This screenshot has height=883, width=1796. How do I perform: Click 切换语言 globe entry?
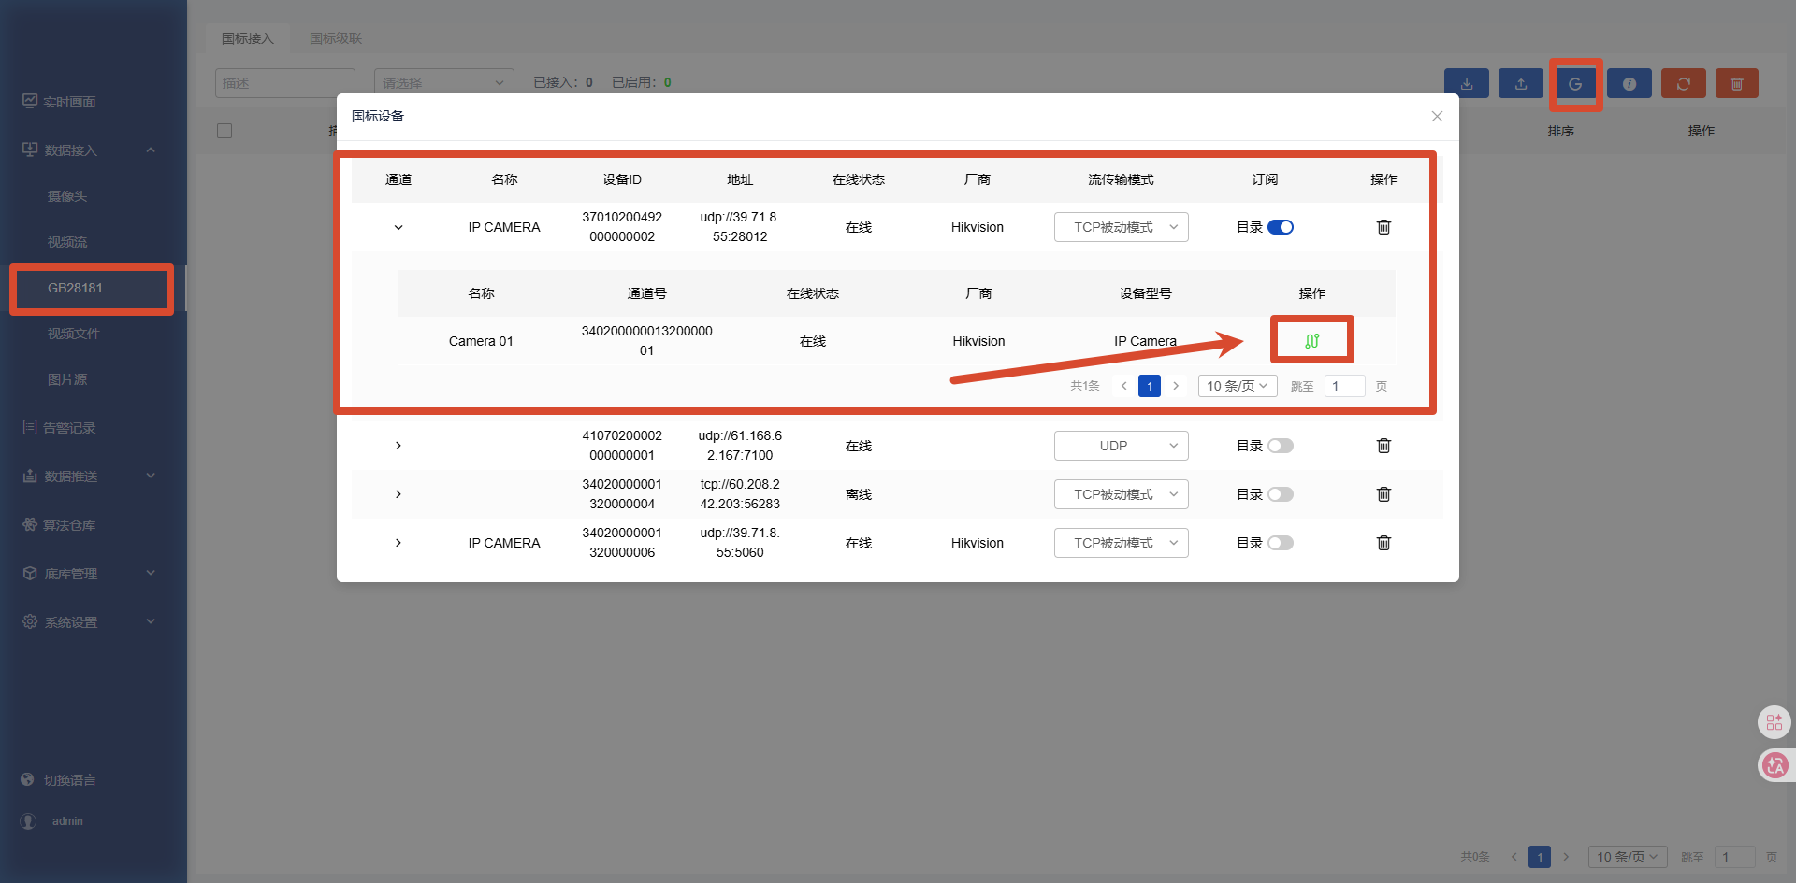coord(60,780)
